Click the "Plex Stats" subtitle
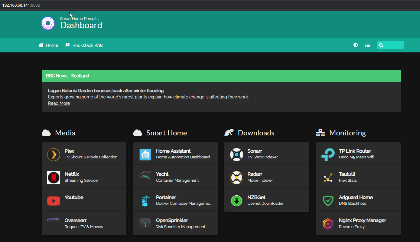This screenshot has height=242, width=420. [x=348, y=180]
